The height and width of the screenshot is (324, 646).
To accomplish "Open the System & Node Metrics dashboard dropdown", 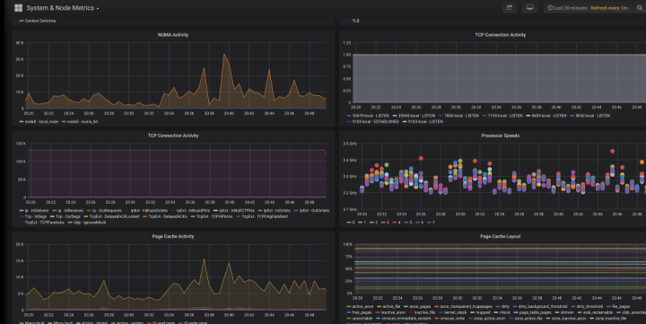I will [63, 8].
